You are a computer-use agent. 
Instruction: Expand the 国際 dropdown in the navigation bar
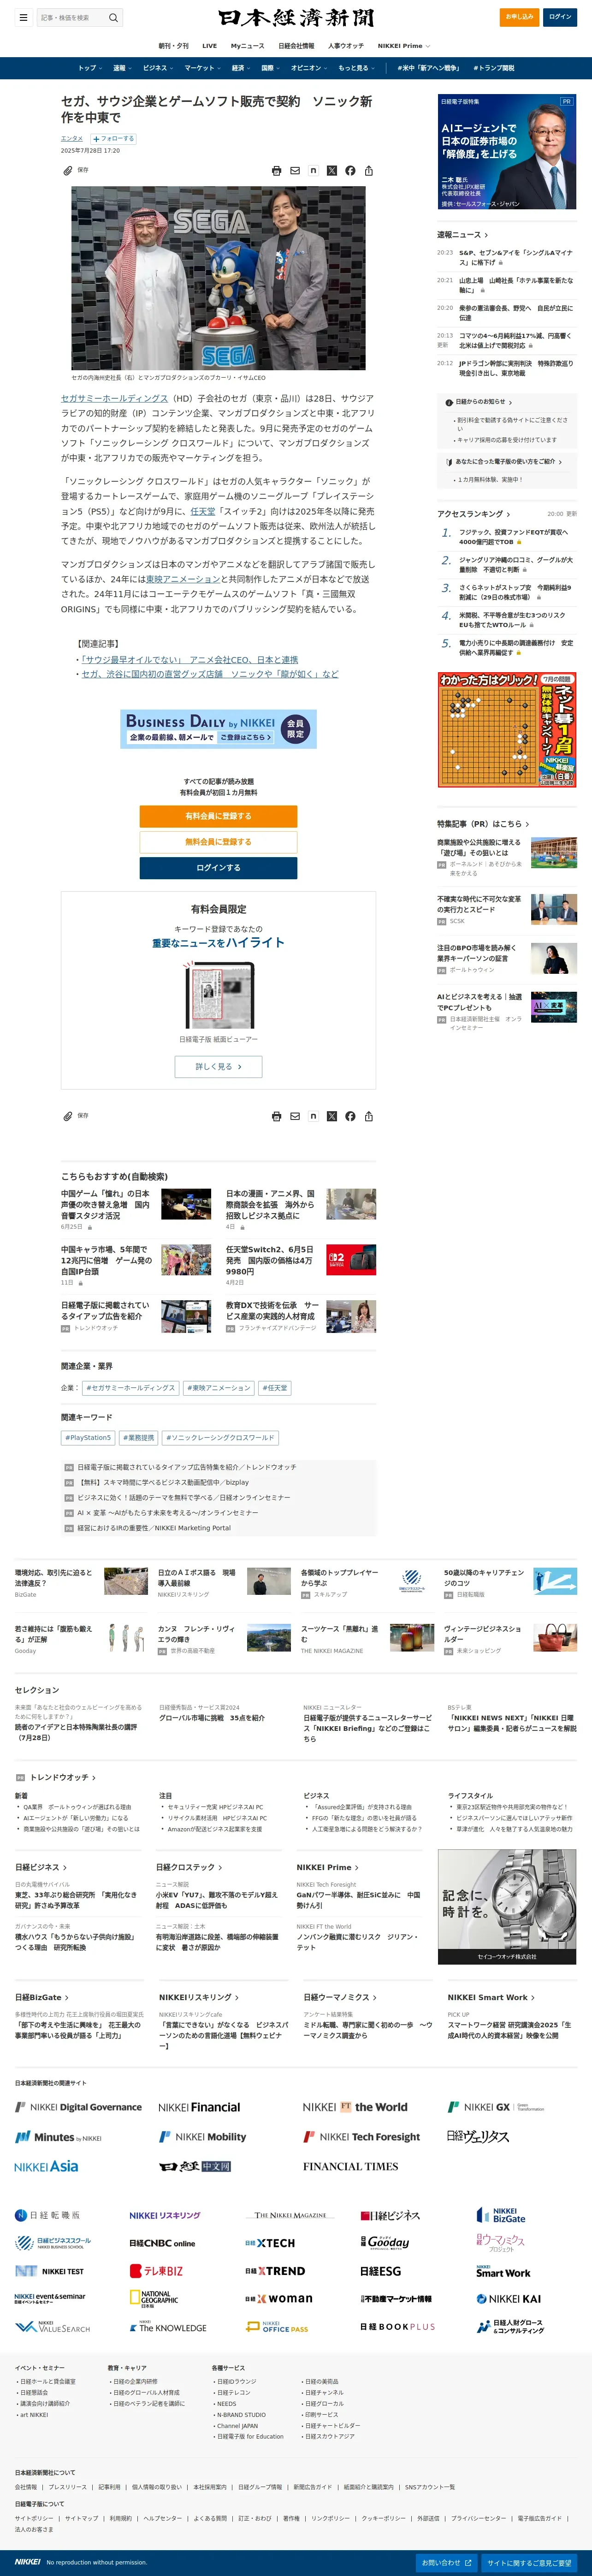tap(271, 68)
